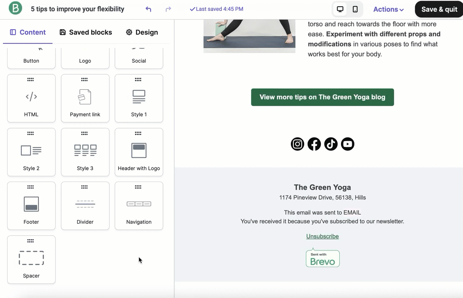Image resolution: width=463 pixels, height=298 pixels.
Task: Click the undo arrow
Action: click(x=148, y=9)
